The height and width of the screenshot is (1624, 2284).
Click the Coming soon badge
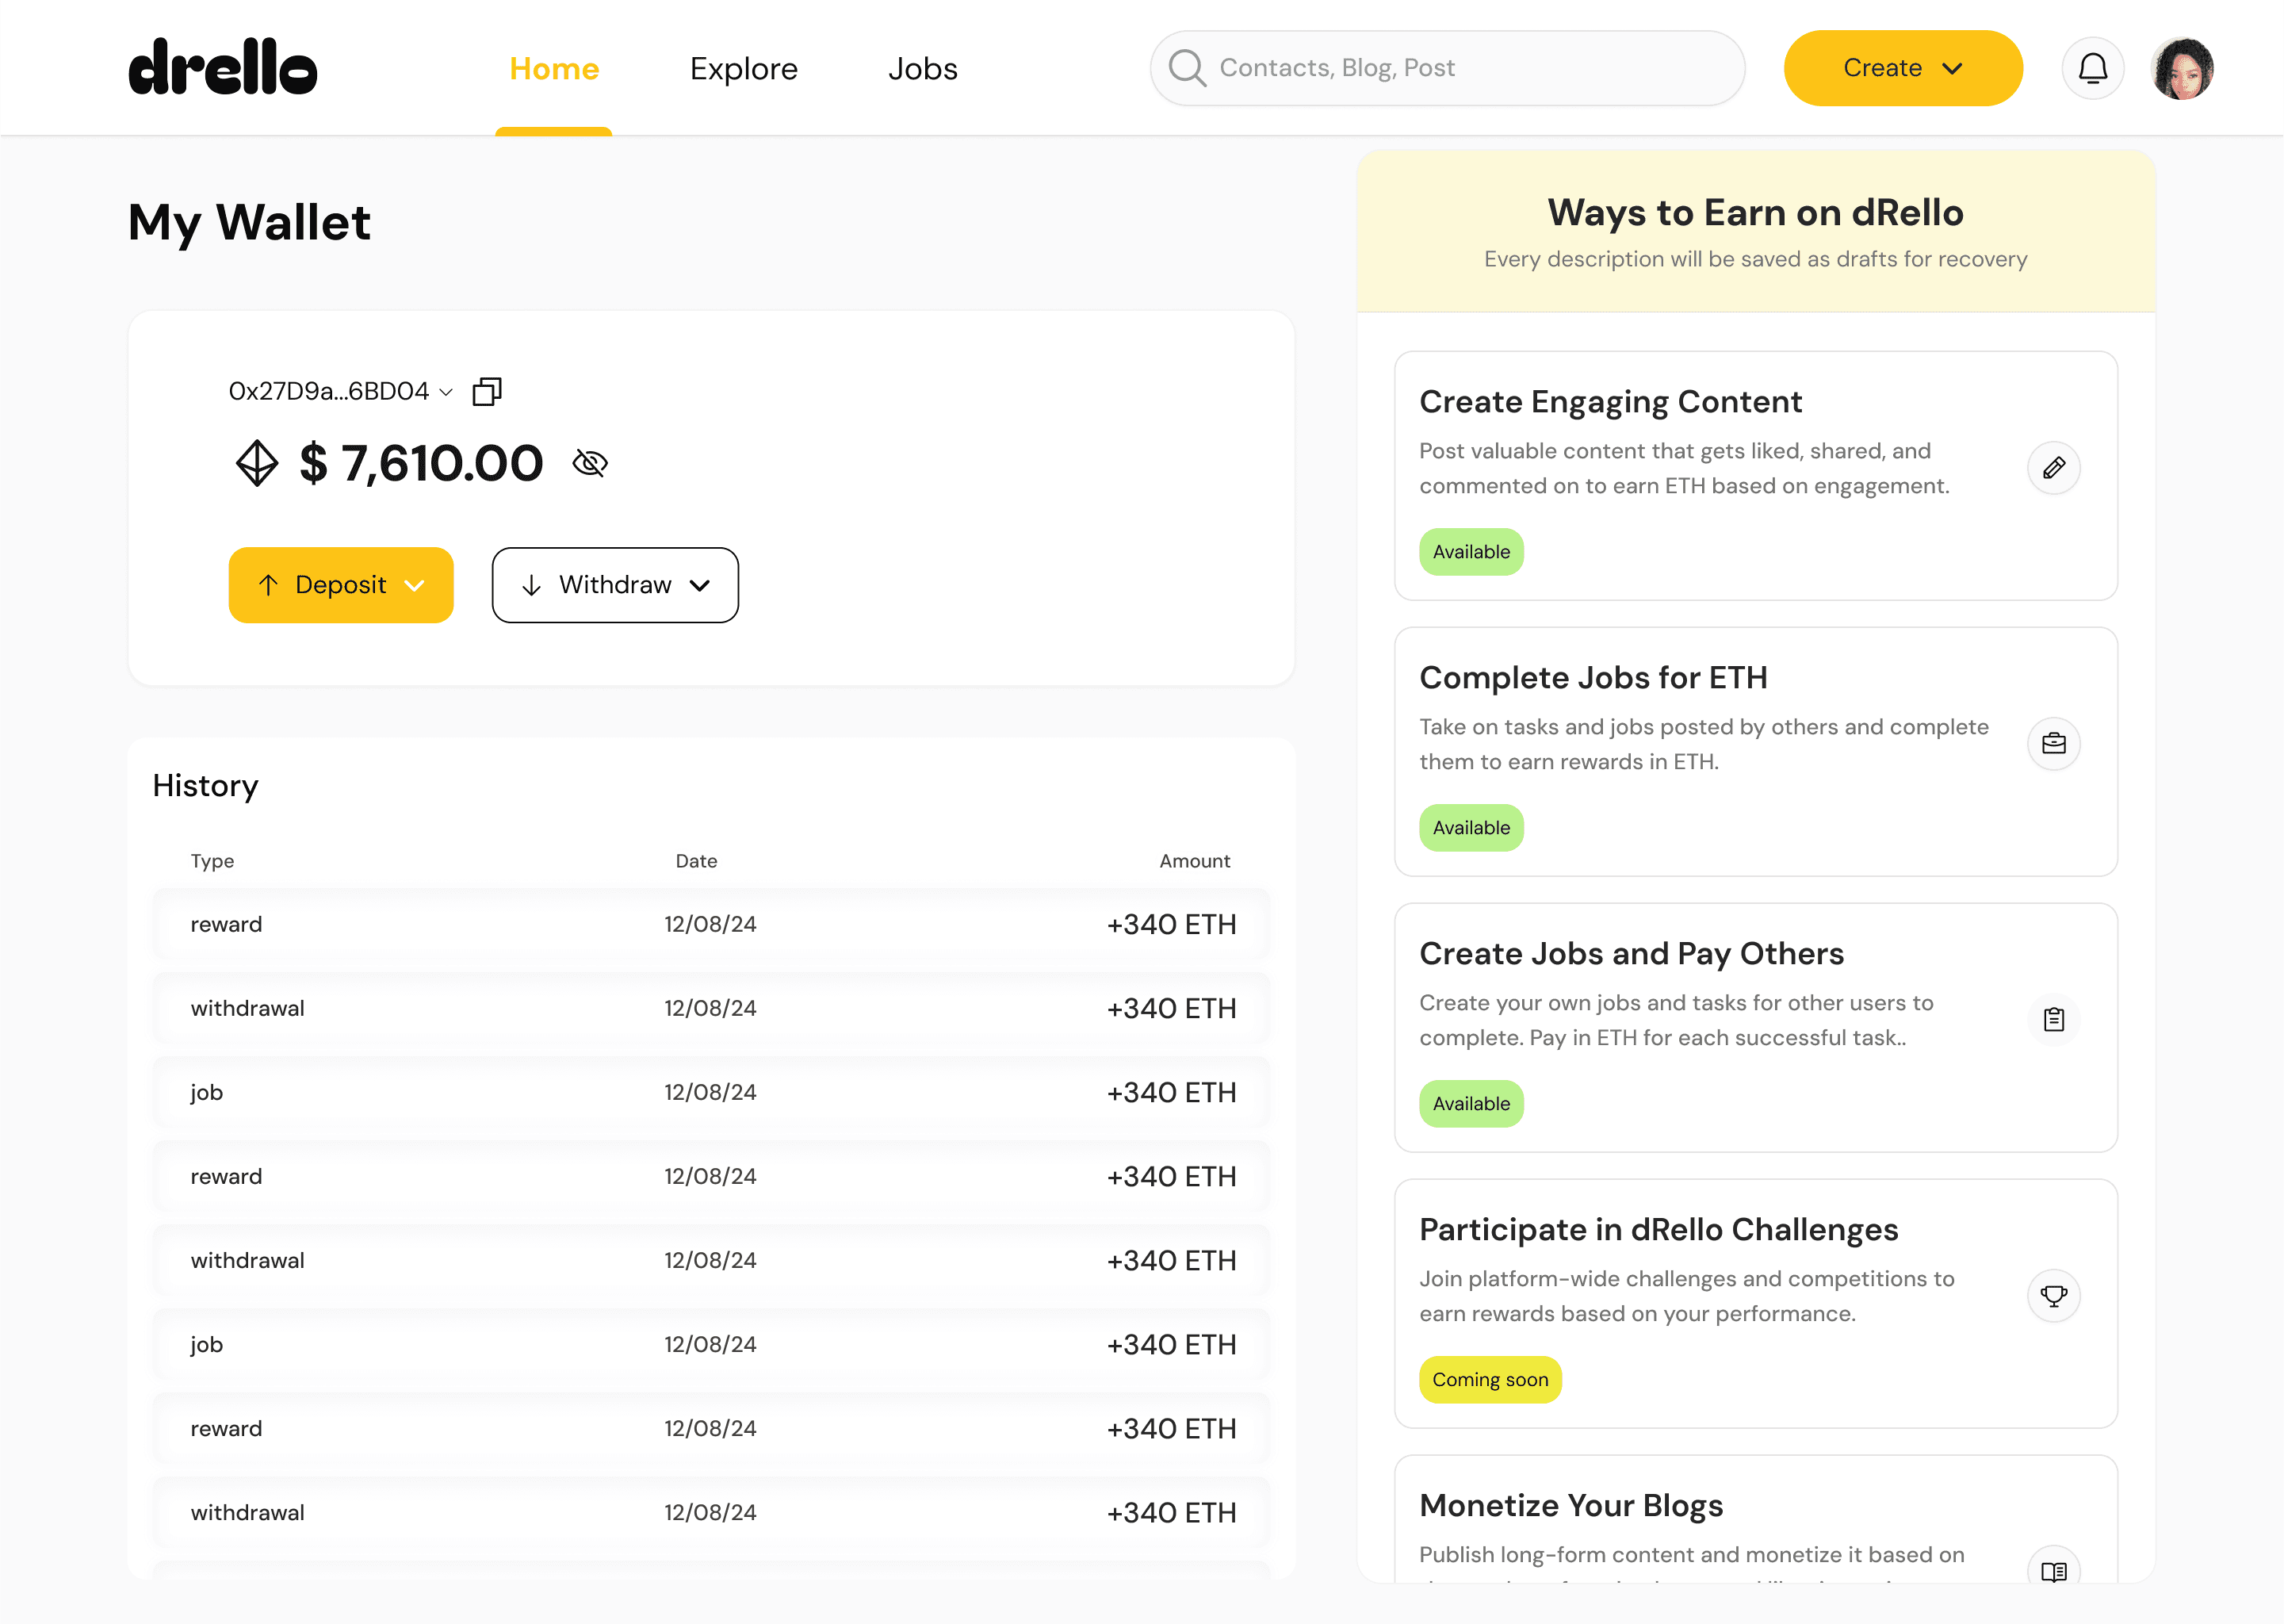(x=1490, y=1380)
